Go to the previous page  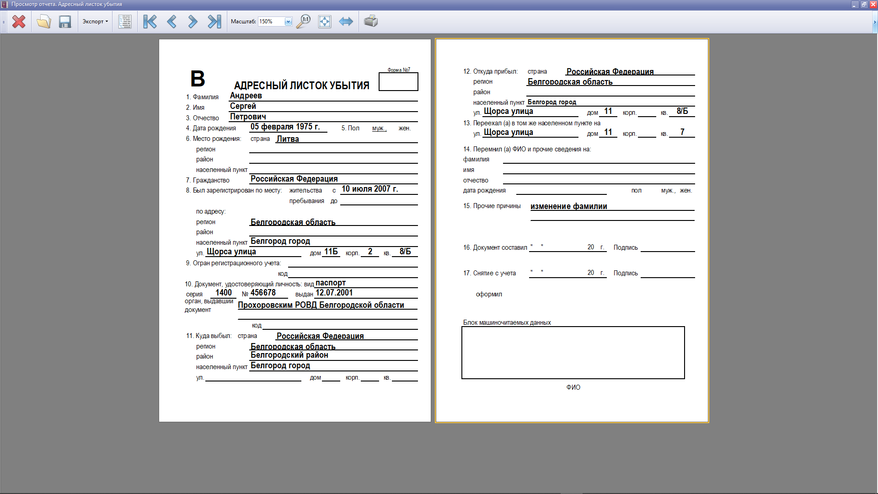click(x=171, y=21)
